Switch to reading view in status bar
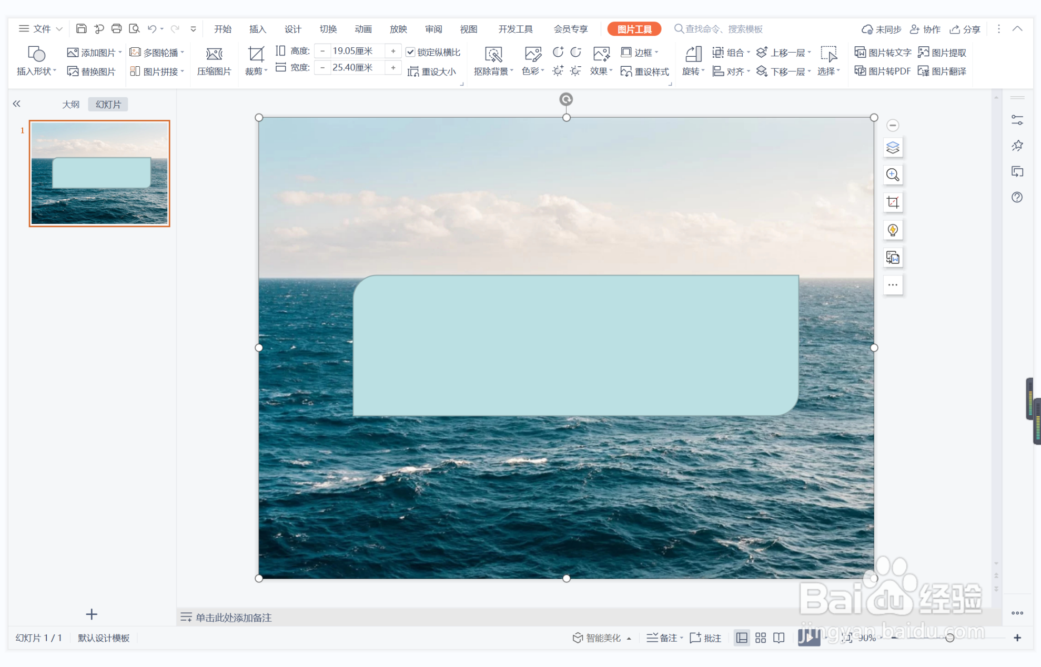 pyautogui.click(x=779, y=638)
